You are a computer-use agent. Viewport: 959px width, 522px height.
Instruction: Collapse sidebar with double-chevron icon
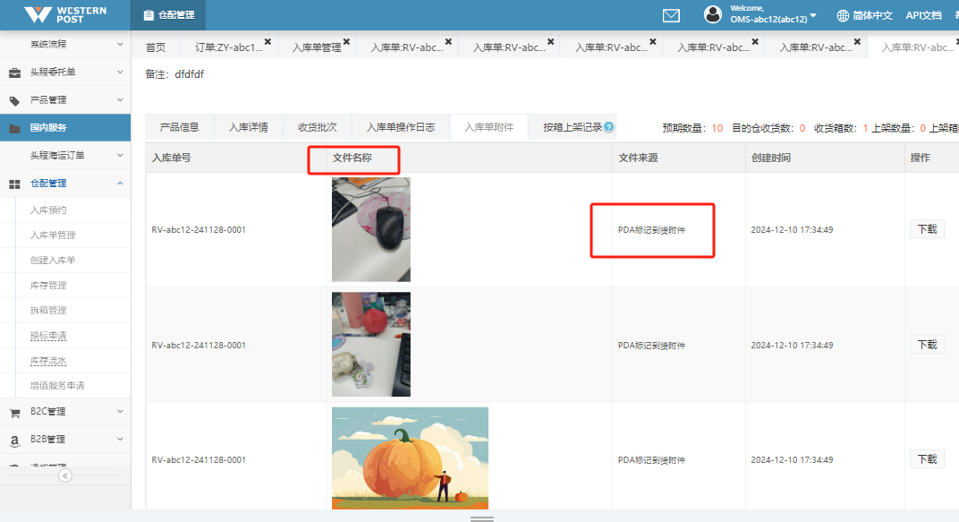(x=64, y=475)
